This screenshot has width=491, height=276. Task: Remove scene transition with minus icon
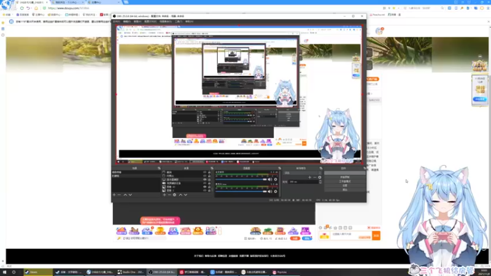point(315,177)
